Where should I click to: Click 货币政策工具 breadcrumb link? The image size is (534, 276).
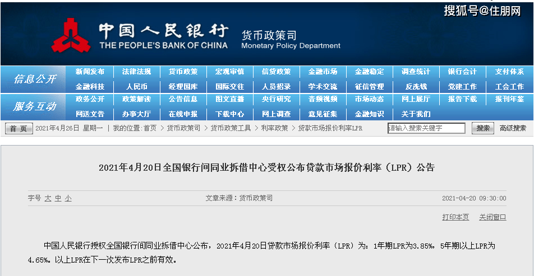231,128
